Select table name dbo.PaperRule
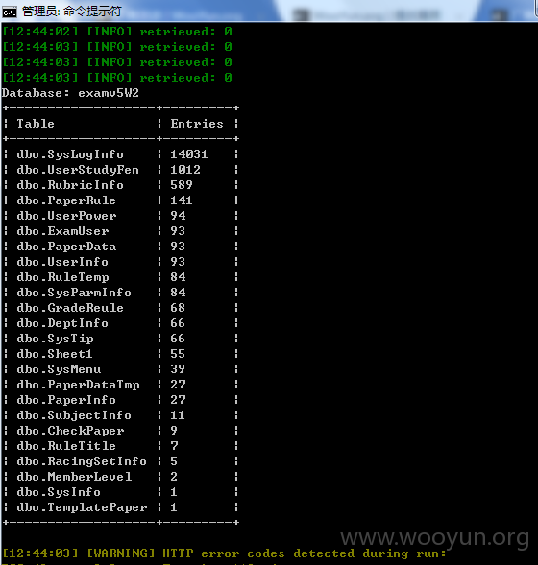 (x=66, y=200)
